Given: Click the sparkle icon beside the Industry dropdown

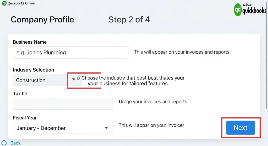Looking at the screenshot, I should pos(79,78).
